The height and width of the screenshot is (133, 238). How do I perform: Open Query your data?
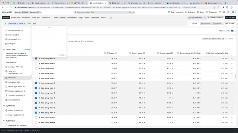[175, 12]
